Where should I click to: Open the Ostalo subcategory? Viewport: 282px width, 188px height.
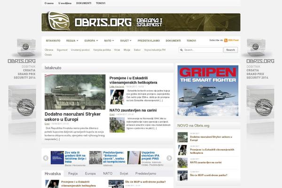[48, 55]
